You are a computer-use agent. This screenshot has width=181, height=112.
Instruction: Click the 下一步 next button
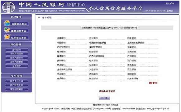point(104,98)
